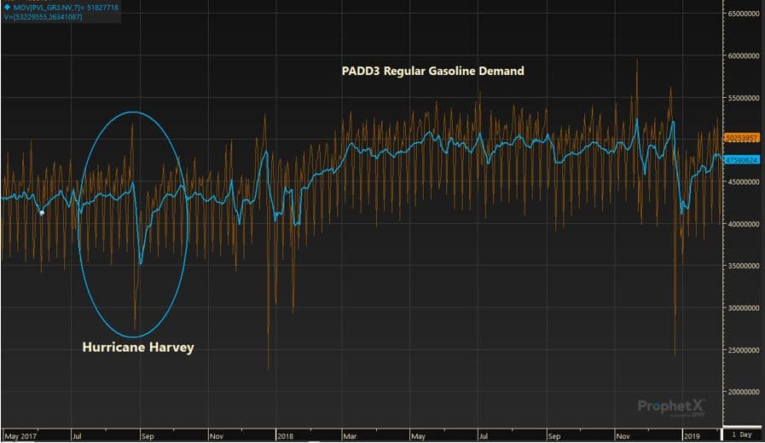
Task: Click the 2019 year label on time axis
Action: (691, 434)
